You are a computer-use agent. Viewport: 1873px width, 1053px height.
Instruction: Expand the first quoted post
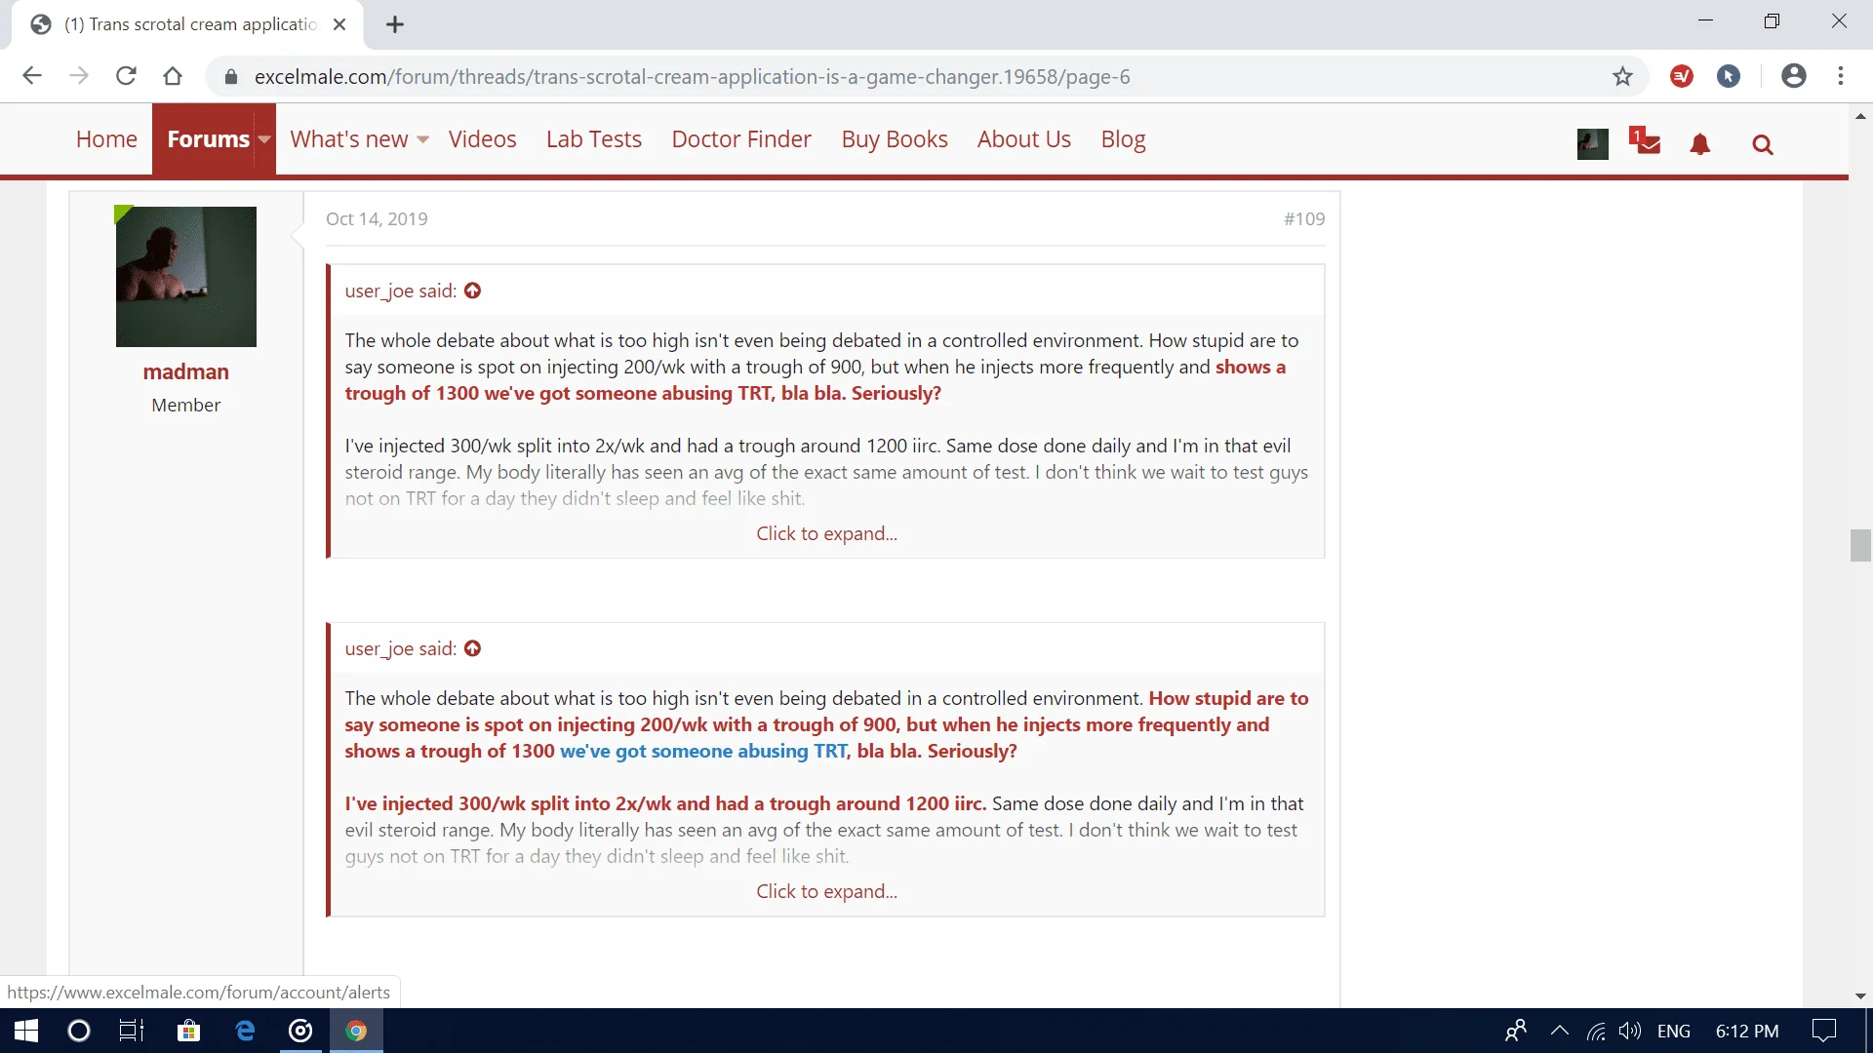[x=826, y=533]
